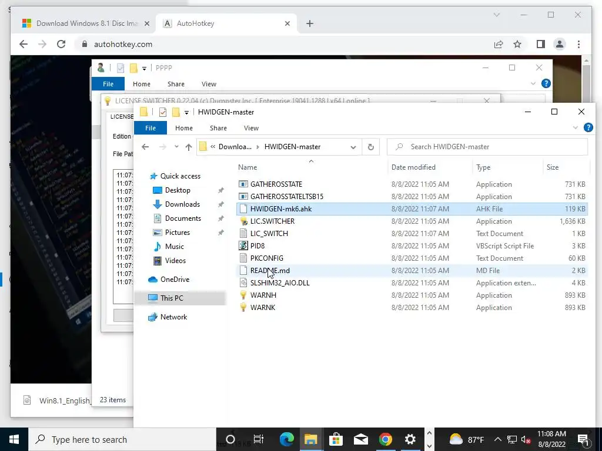Open View ribbon tab in HWIDGEN-master window
The image size is (602, 451).
(251, 127)
